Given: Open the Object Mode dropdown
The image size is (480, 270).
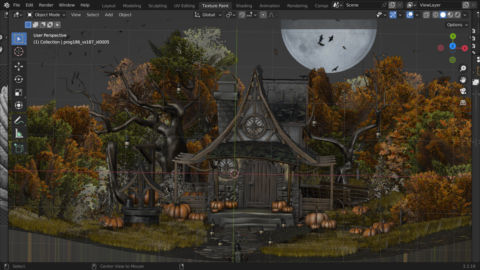Looking at the screenshot, I should click(46, 15).
